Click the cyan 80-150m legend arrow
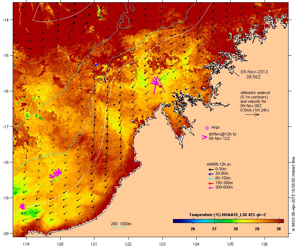The width and height of the screenshot is (298, 247). pyautogui.click(x=211, y=179)
